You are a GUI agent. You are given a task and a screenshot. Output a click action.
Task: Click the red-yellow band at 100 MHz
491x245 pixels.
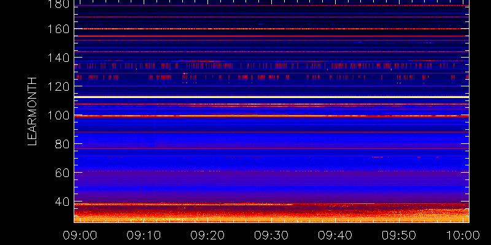[271, 116]
